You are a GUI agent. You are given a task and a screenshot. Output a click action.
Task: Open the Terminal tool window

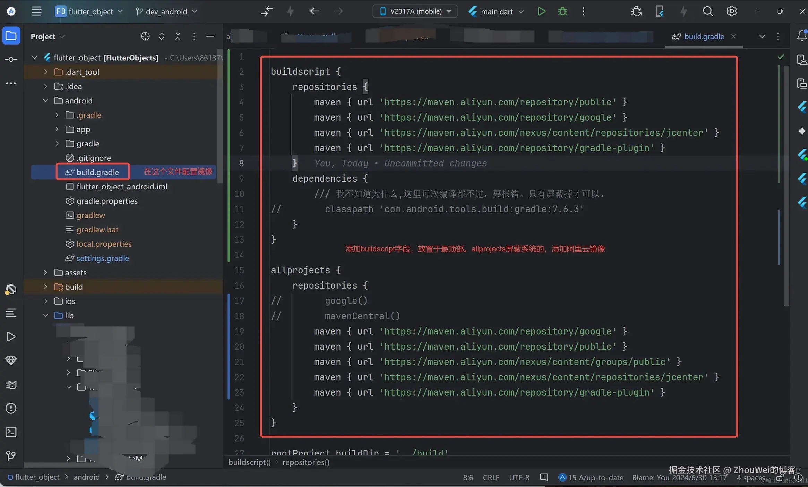[x=11, y=432]
